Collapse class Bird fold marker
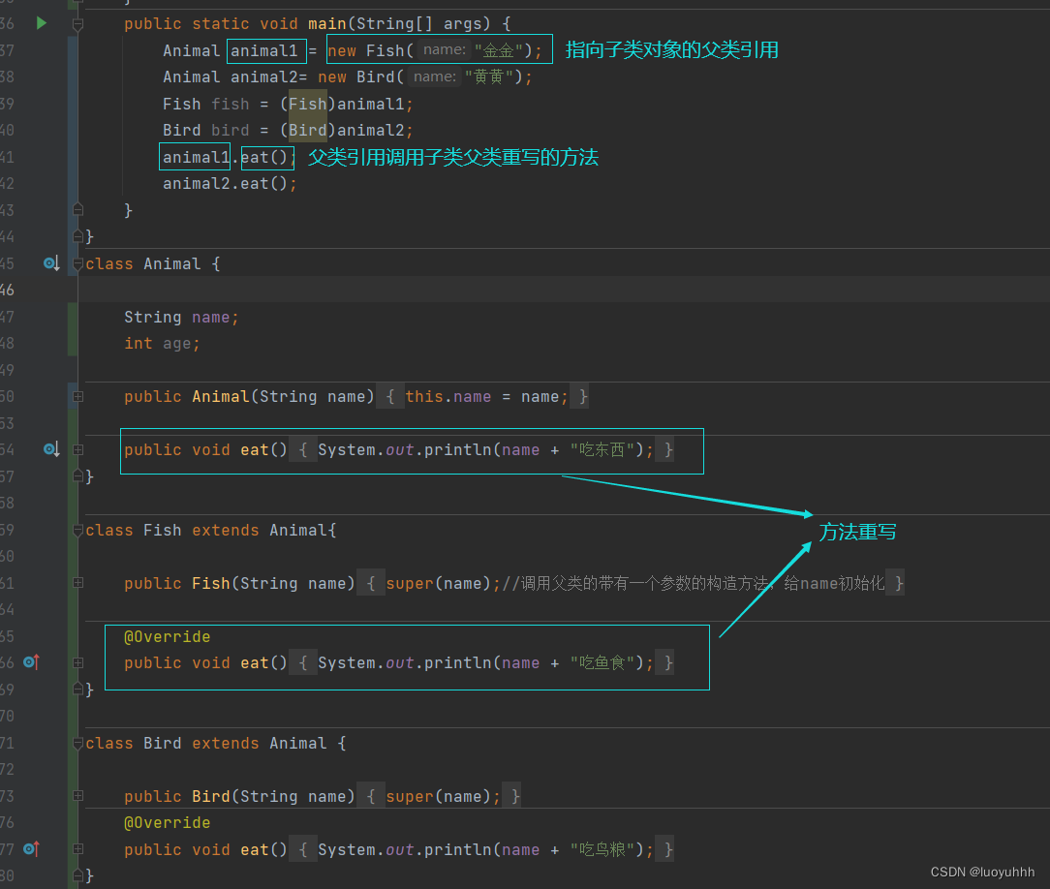This screenshot has width=1050, height=889. click(77, 743)
